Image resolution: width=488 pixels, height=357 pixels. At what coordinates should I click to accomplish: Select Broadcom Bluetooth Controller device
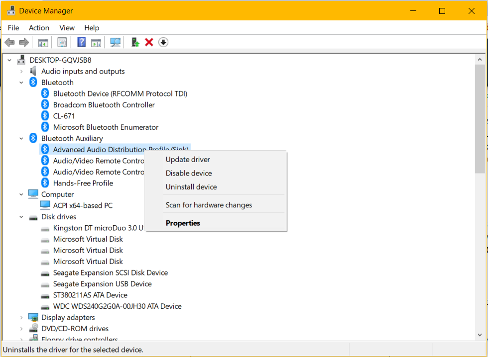104,105
